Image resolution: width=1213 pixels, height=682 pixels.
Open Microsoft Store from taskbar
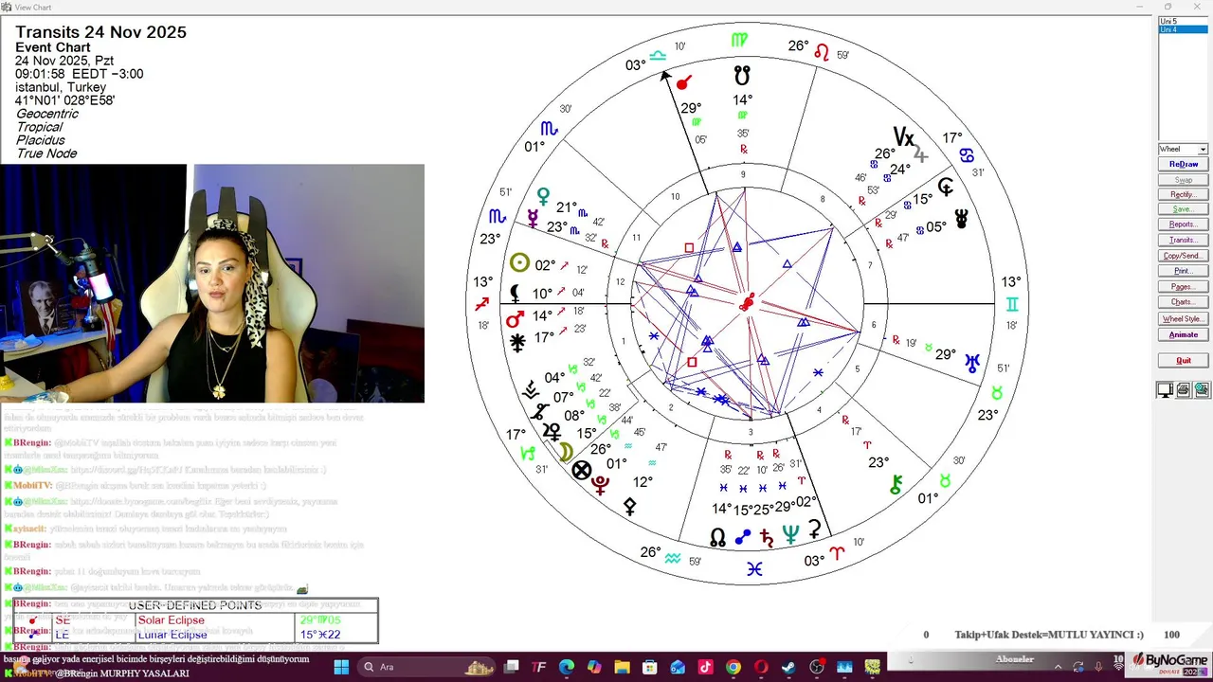coord(650,667)
